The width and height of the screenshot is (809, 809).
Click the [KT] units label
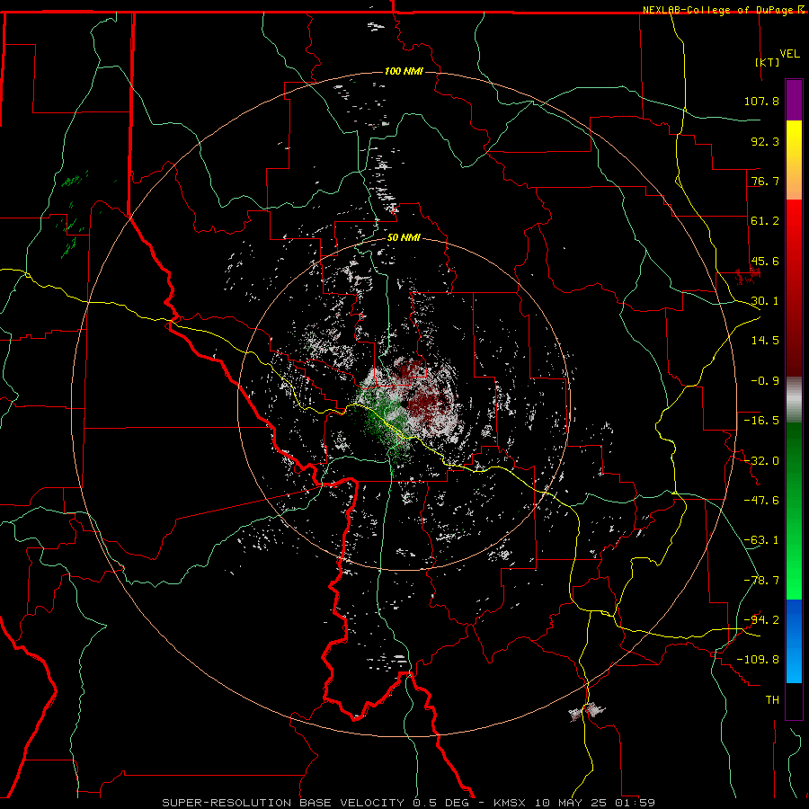coord(768,62)
